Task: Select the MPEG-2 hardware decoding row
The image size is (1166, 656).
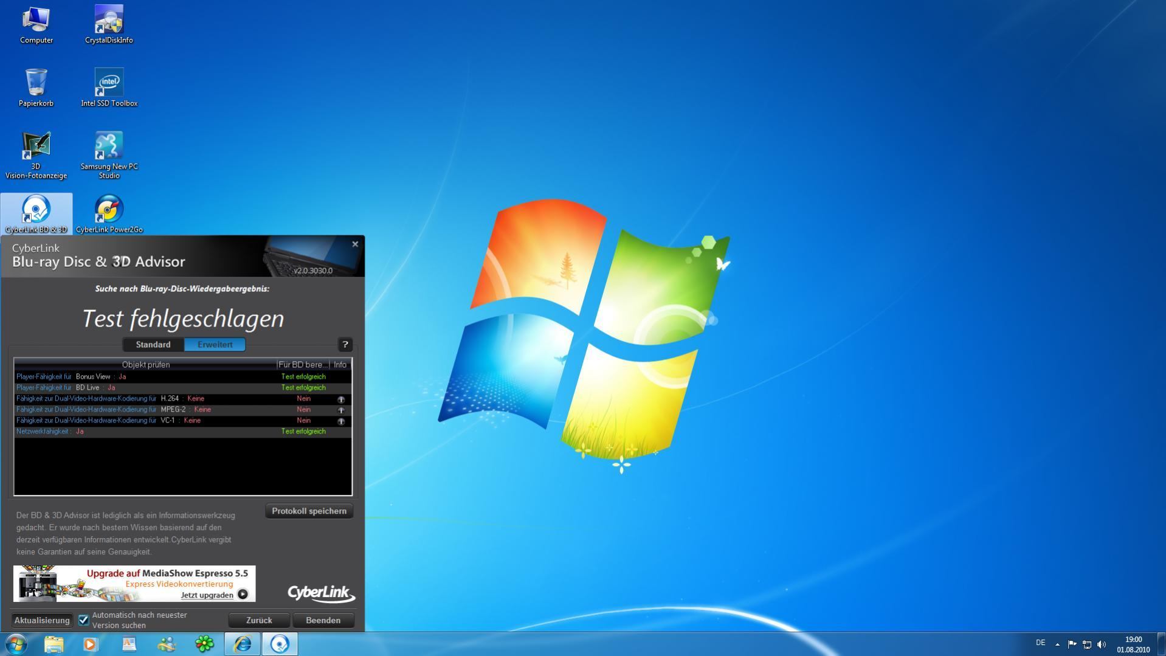Action: [183, 410]
